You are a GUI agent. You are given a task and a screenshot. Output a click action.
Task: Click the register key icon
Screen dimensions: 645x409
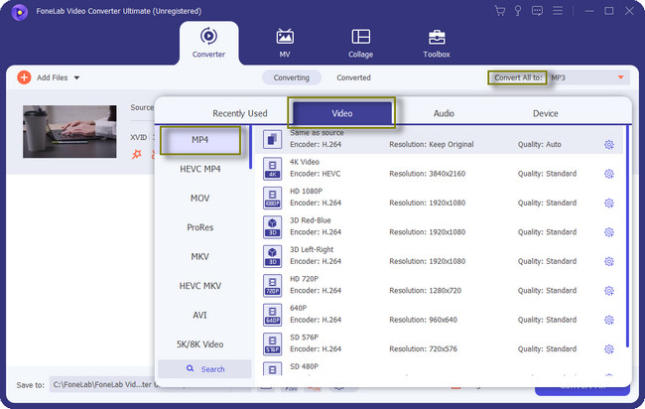pos(518,11)
